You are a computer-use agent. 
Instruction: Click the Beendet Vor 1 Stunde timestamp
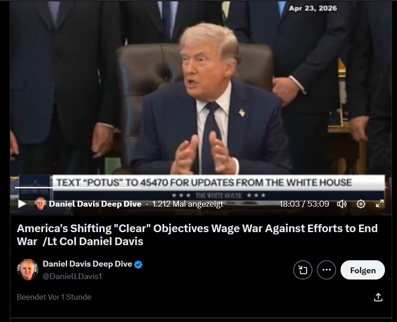tap(54, 297)
